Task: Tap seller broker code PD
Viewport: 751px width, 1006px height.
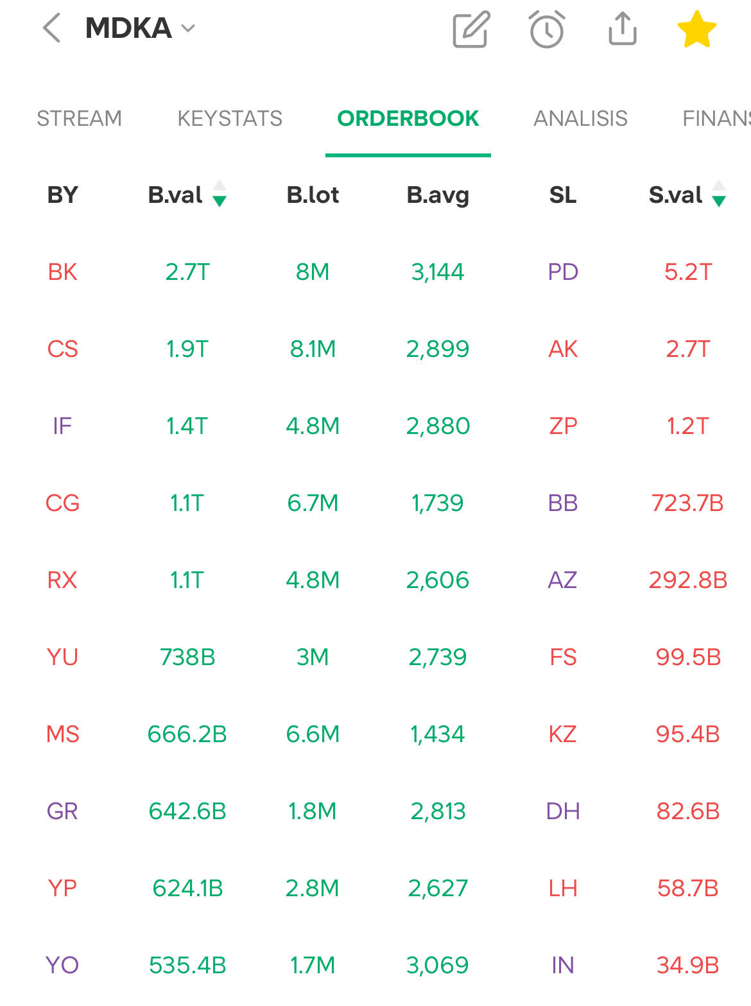Action: click(563, 272)
